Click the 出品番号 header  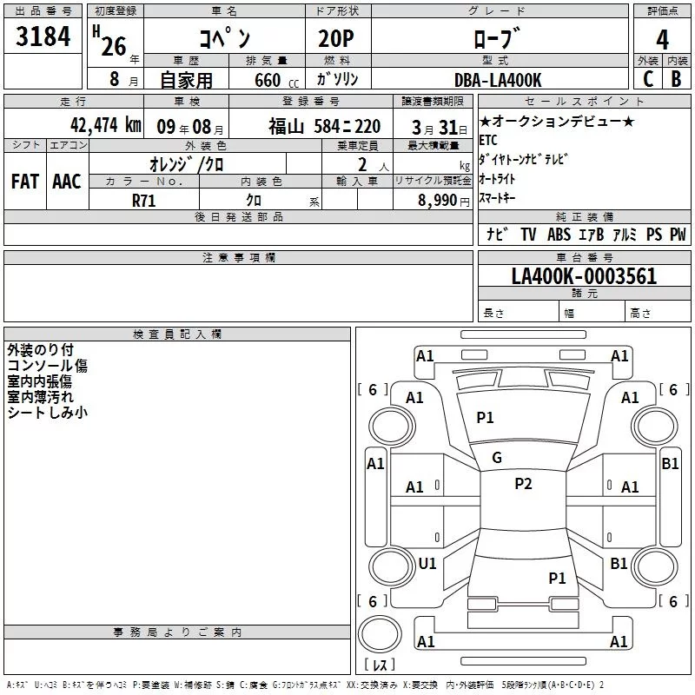(x=43, y=11)
